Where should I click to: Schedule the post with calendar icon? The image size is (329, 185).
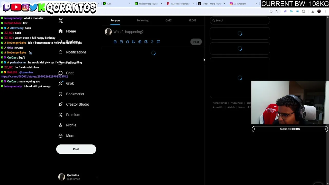146,42
